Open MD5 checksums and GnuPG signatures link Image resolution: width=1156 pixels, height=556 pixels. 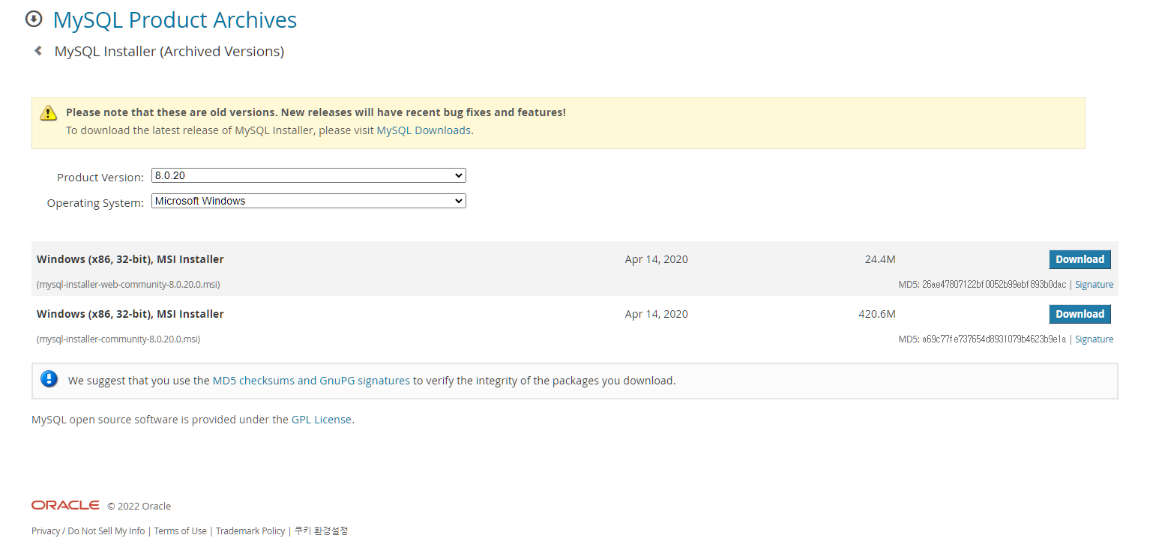[x=311, y=381]
